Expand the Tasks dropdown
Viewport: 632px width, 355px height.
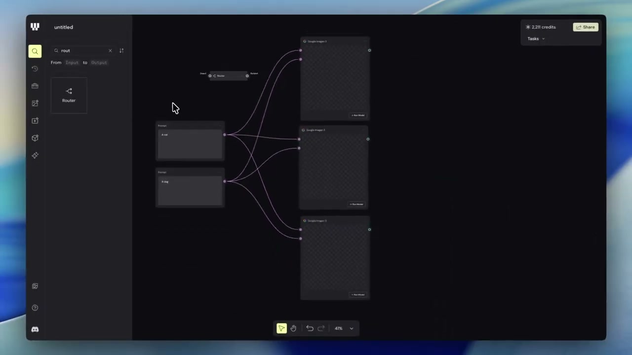[536, 39]
